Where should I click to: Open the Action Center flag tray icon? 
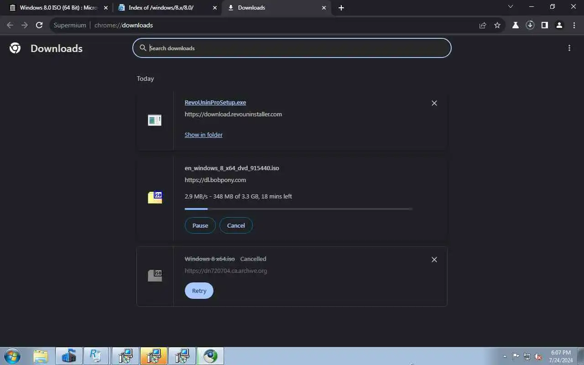pos(516,356)
